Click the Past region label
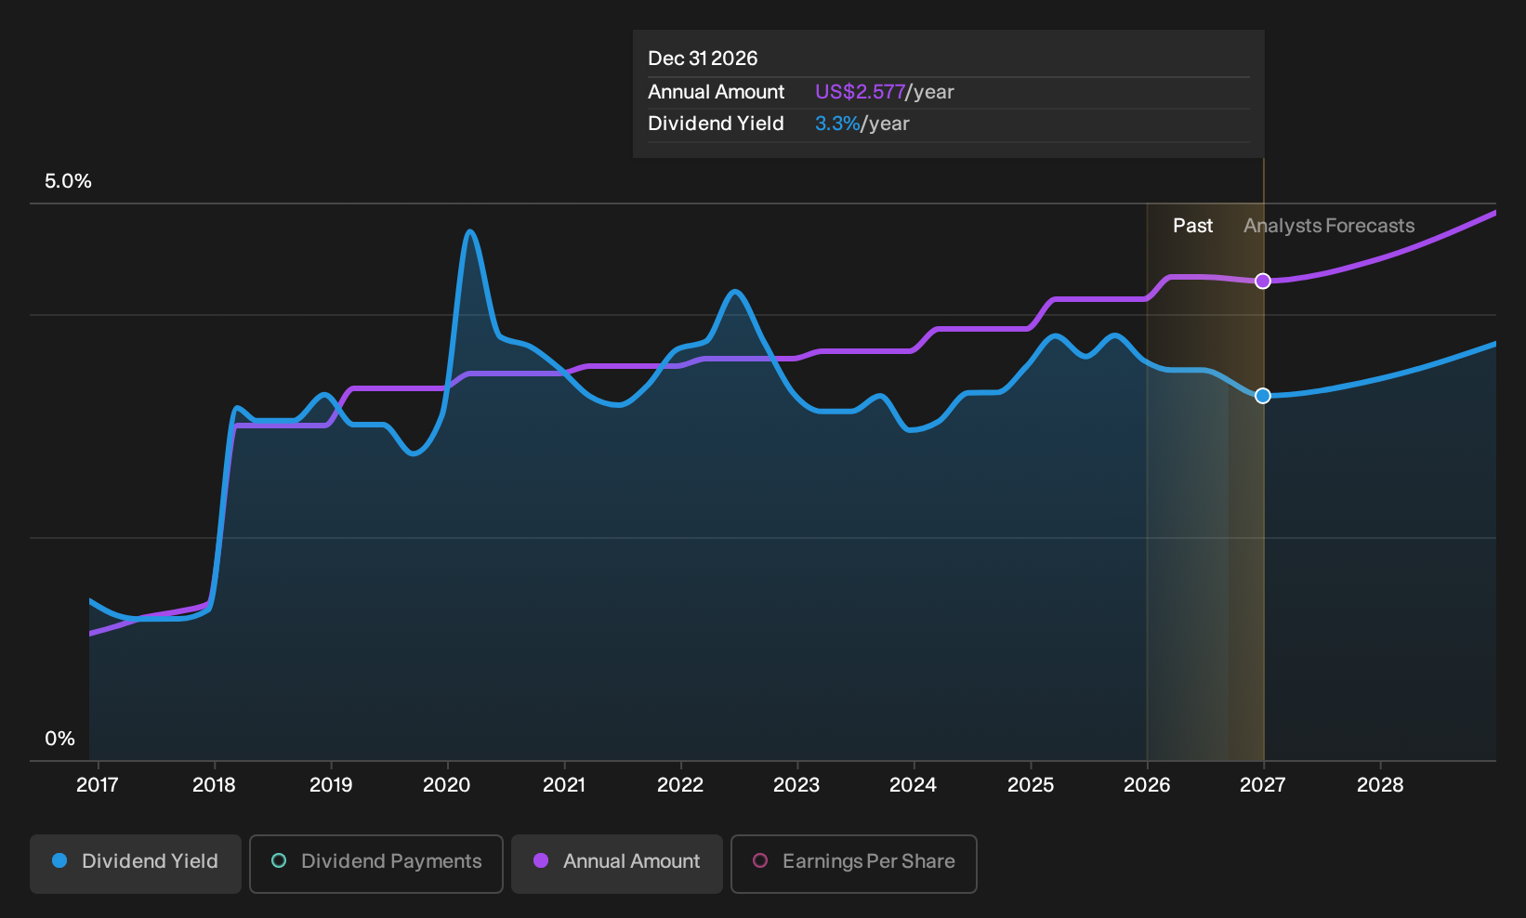Viewport: 1526px width, 918px height. click(x=1192, y=226)
